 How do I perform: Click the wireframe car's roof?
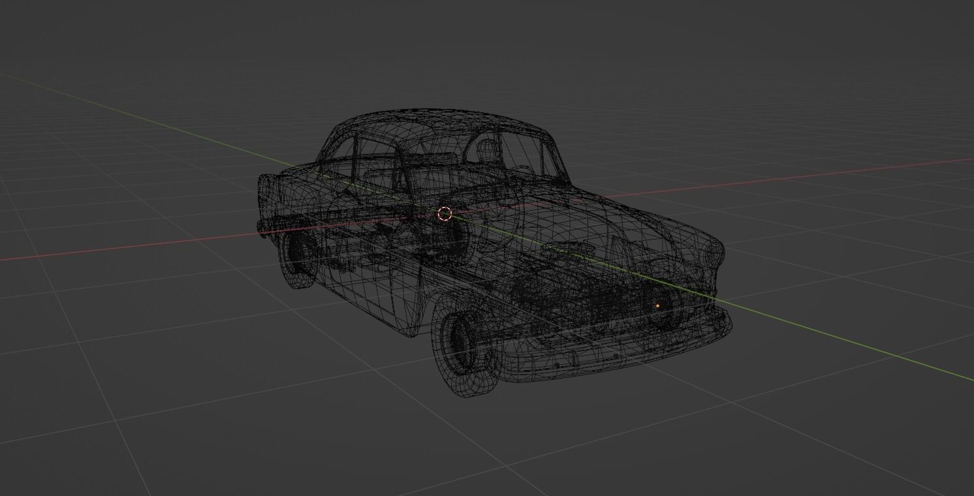(x=444, y=126)
